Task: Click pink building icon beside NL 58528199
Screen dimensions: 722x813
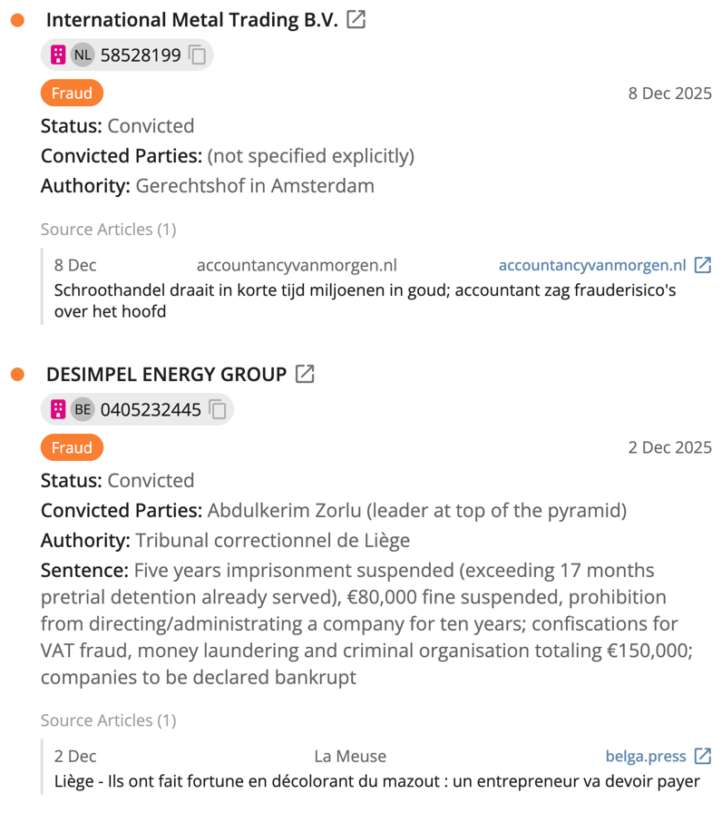Action: coord(58,55)
